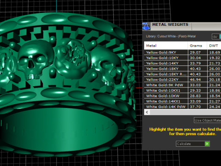Screen dimensions: 221x166
Task: Select the Yellow Gold:18KY row
Action: coord(183,69)
